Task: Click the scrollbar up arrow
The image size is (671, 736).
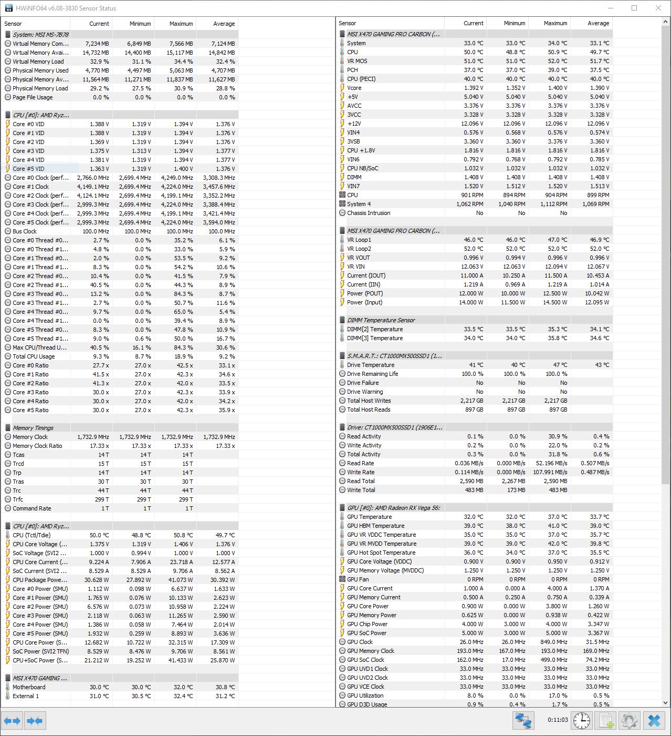Action: 666,22
